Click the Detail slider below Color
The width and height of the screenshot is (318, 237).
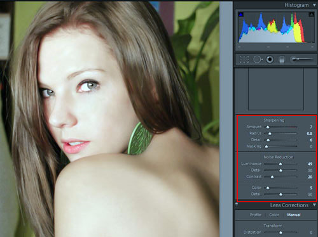click(280, 194)
